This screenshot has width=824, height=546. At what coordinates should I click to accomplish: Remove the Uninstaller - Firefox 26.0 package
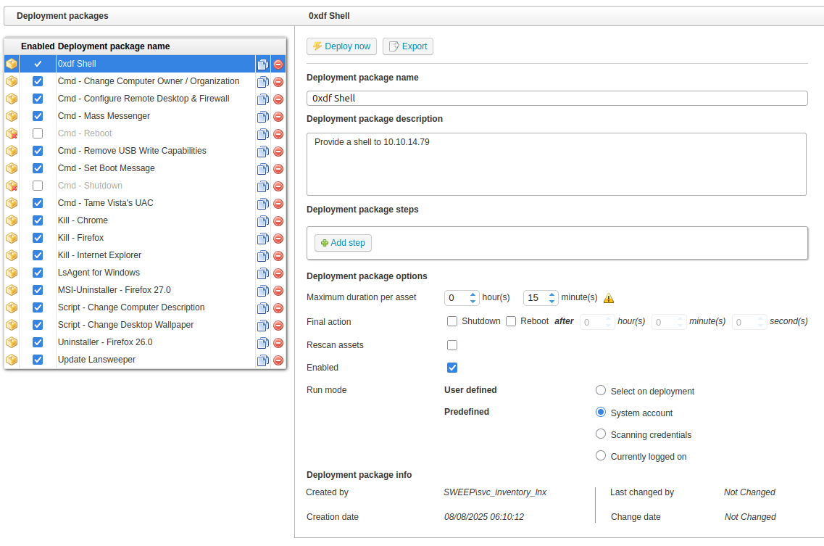(278, 343)
